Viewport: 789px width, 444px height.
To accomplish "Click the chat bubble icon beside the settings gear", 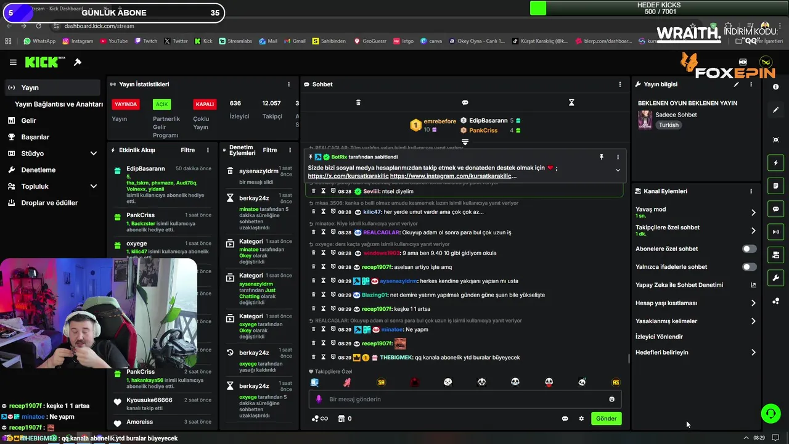I will tap(565, 419).
